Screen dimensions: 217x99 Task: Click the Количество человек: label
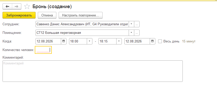click(18, 50)
